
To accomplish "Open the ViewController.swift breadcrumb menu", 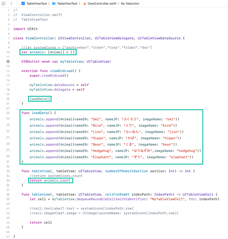I will point(102,4).
